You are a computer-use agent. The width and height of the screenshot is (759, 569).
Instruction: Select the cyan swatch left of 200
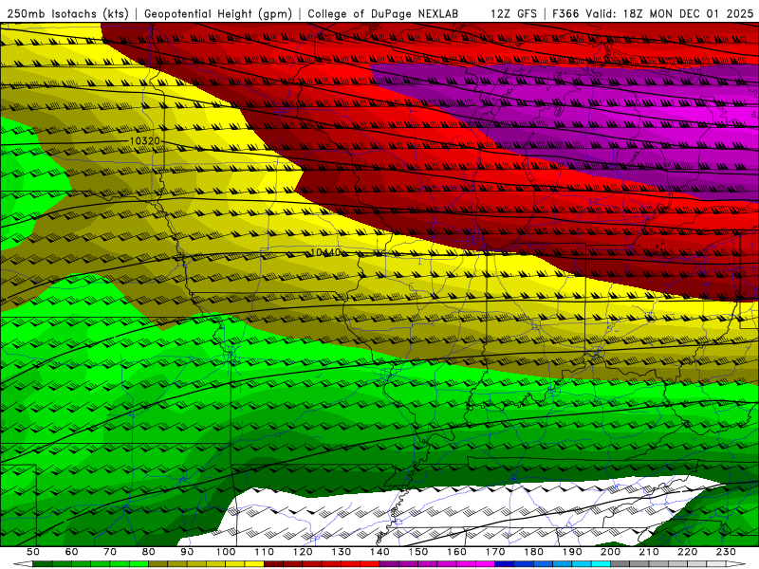tap(602, 564)
